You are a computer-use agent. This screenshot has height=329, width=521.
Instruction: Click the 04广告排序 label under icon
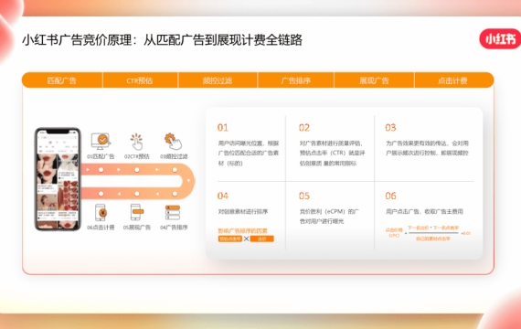coord(174,228)
